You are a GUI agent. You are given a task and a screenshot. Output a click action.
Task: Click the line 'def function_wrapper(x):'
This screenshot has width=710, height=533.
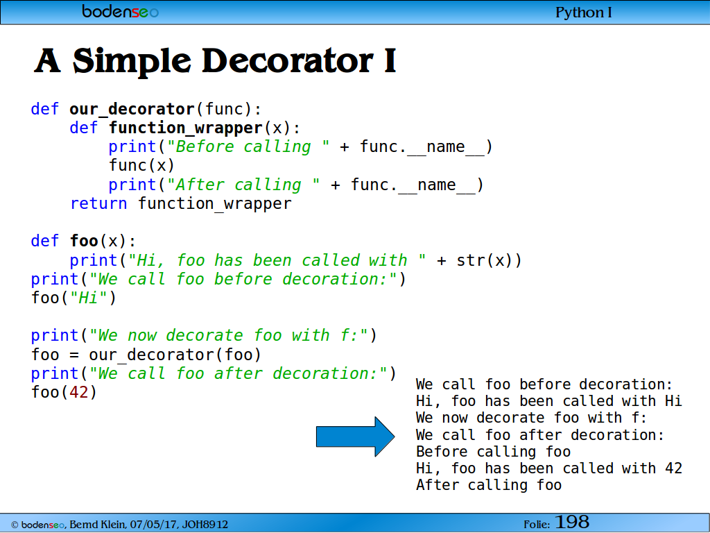[x=184, y=128]
